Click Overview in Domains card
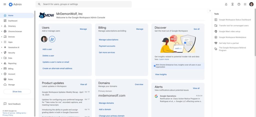 tap(139, 84)
